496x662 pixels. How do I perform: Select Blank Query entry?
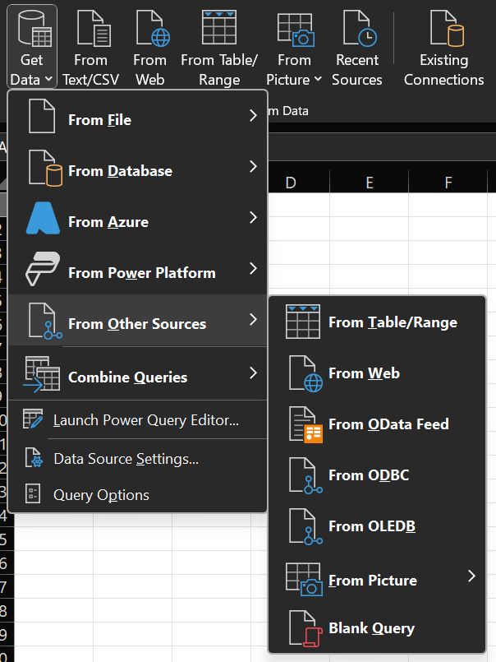pyautogui.click(x=377, y=628)
